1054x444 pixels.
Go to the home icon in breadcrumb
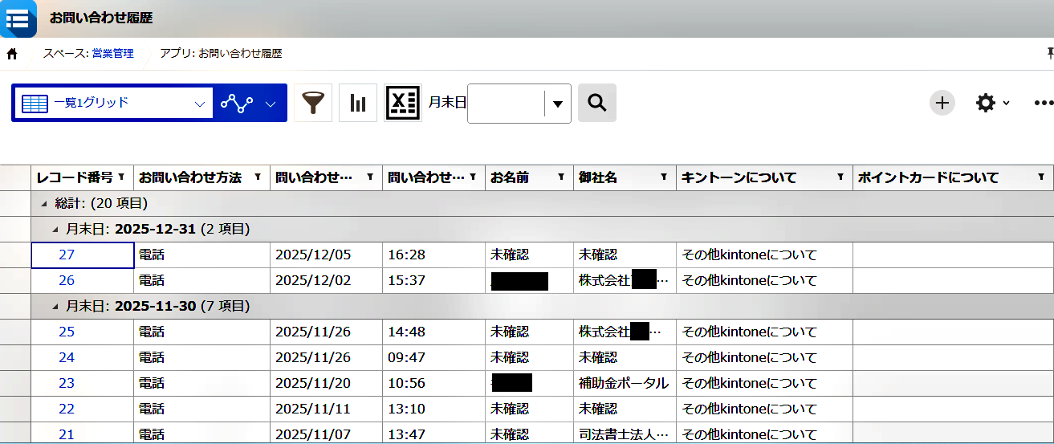coord(12,54)
